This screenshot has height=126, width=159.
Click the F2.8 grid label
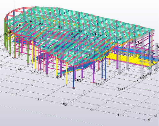click(x=121, y=89)
